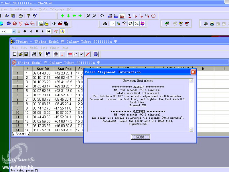
Task: Open the Telescope menu in TheSky6
Action: [57, 9]
